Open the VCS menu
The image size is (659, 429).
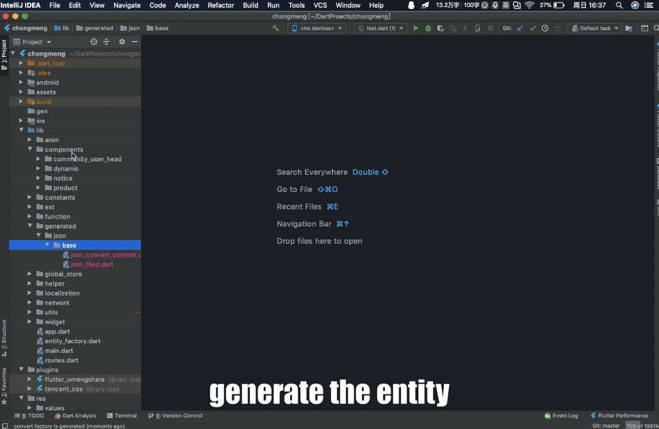click(x=320, y=5)
